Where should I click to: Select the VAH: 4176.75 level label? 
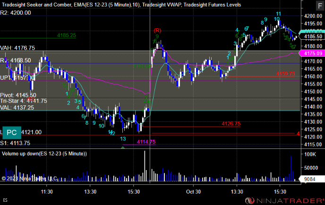17,48
